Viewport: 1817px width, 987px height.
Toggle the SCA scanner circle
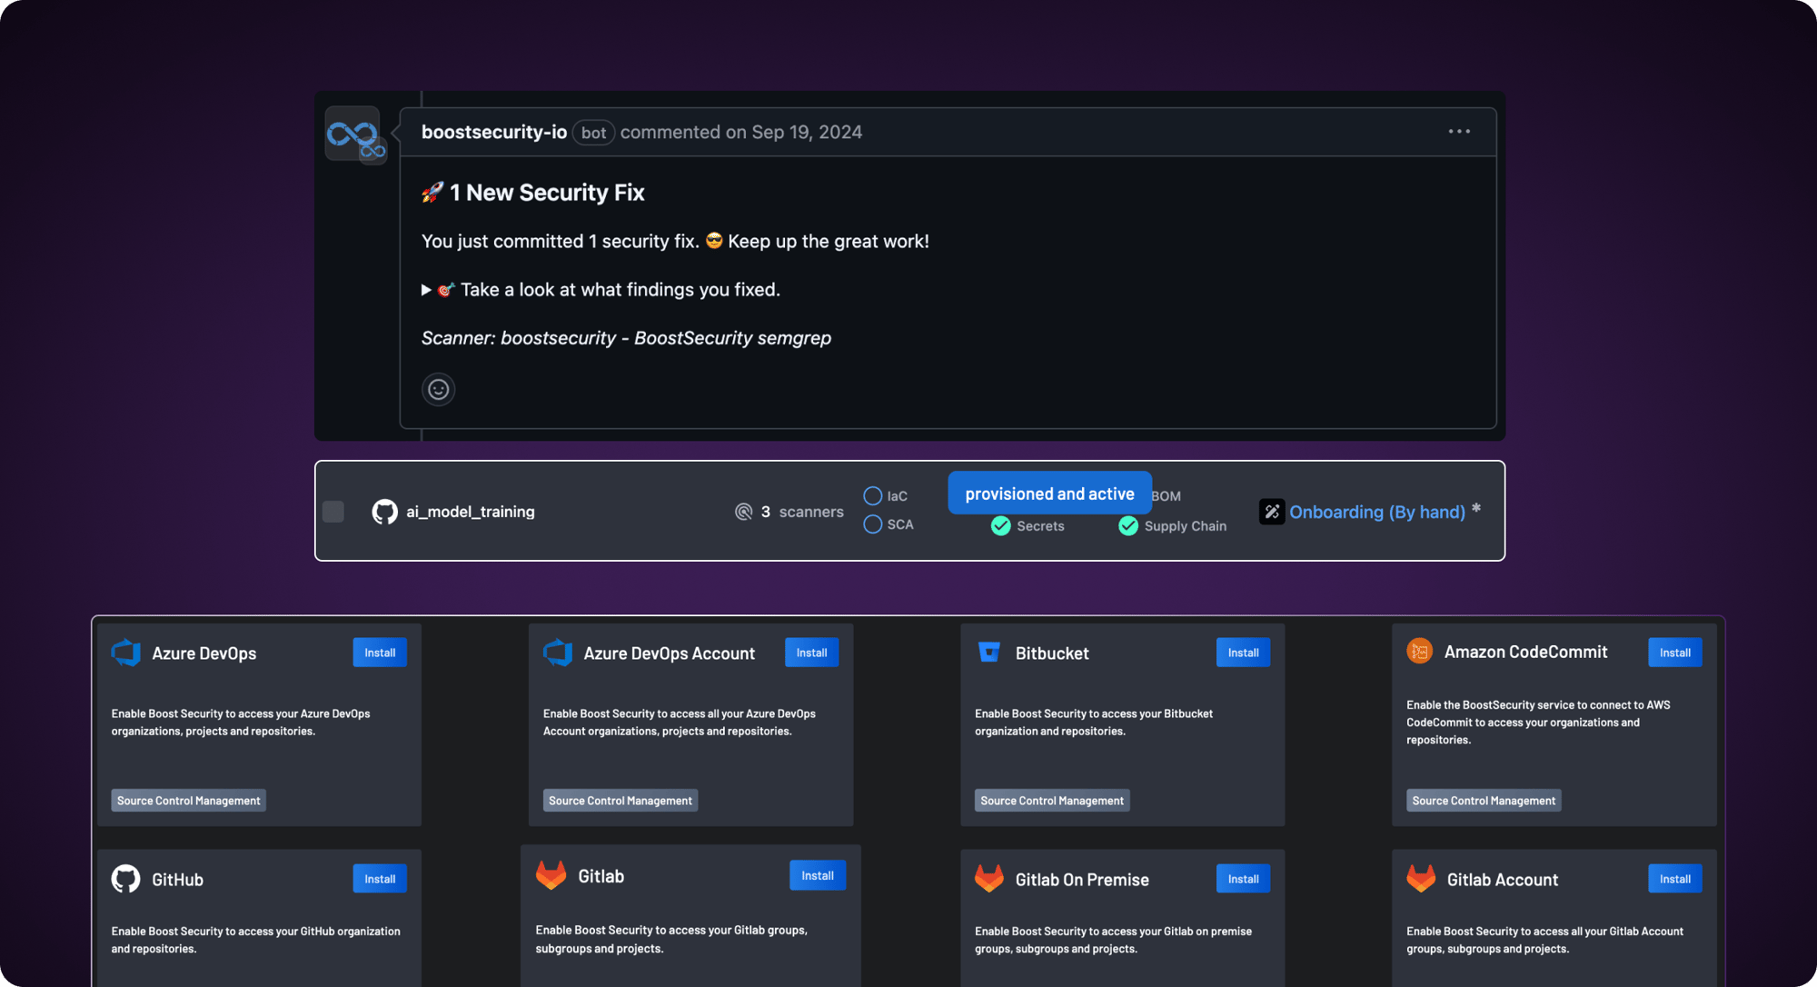pos(873,524)
